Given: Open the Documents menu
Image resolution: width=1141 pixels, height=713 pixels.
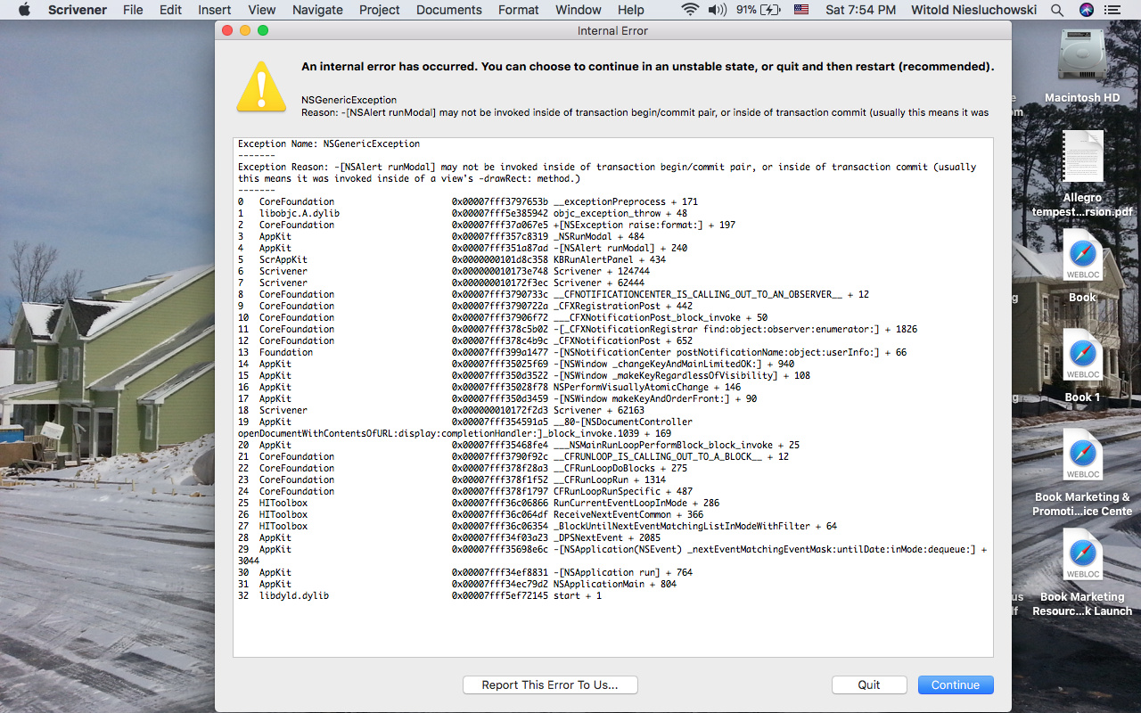Looking at the screenshot, I should 449,10.
